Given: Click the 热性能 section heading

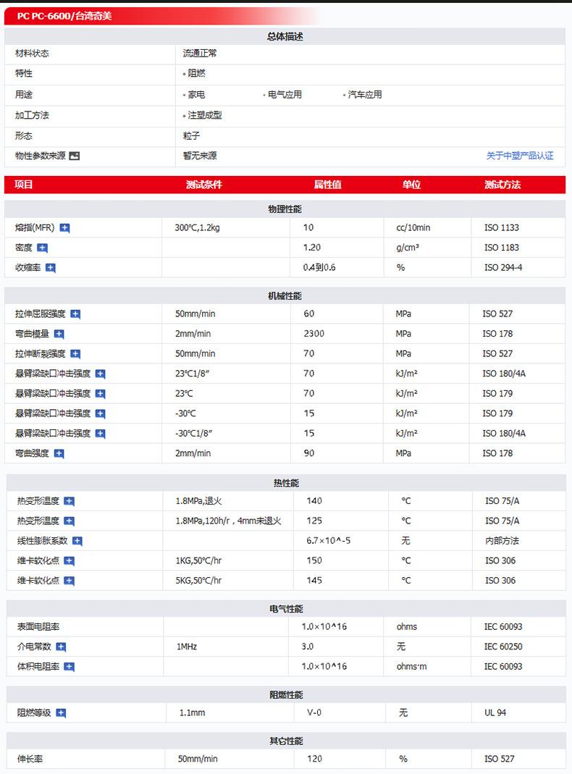Looking at the screenshot, I should (286, 483).
